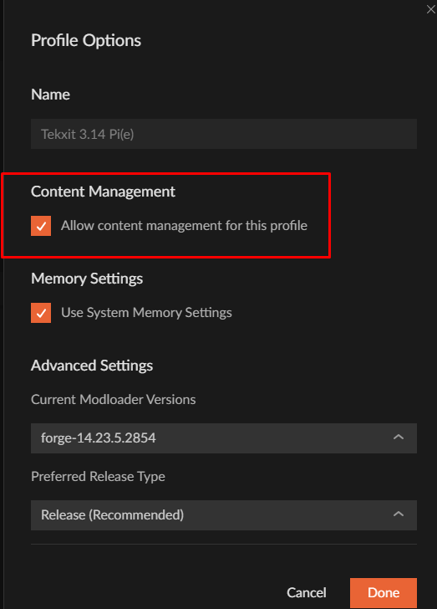Click the Name field label

coord(50,95)
